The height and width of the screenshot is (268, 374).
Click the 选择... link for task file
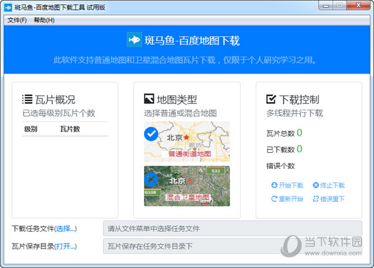coord(65,229)
